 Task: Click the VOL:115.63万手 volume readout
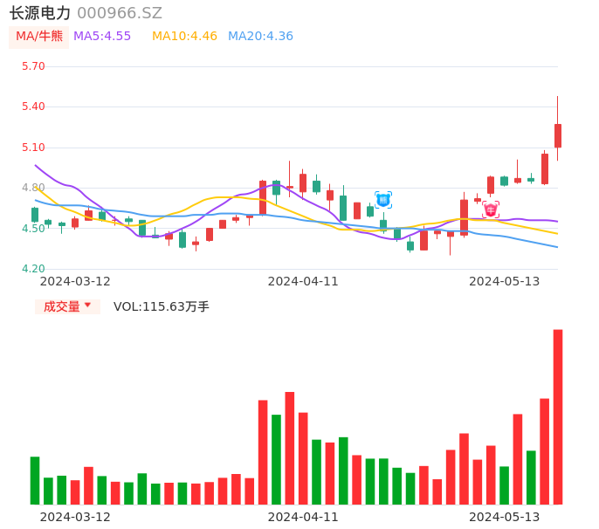click(162, 306)
